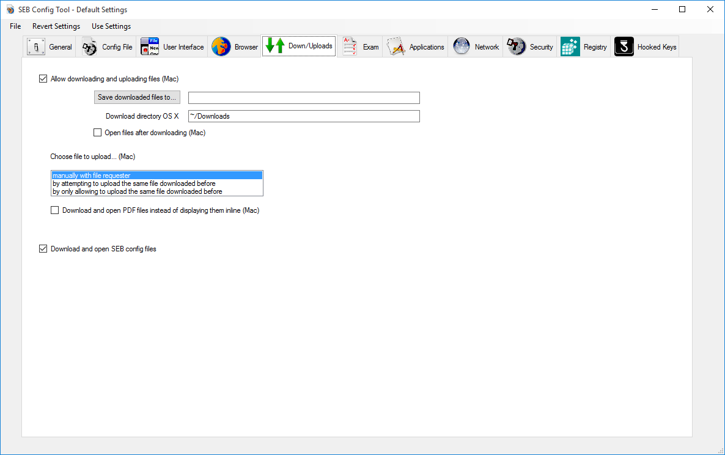The width and height of the screenshot is (725, 455).
Task: Click Save downloaded files to... button
Action: pos(137,97)
